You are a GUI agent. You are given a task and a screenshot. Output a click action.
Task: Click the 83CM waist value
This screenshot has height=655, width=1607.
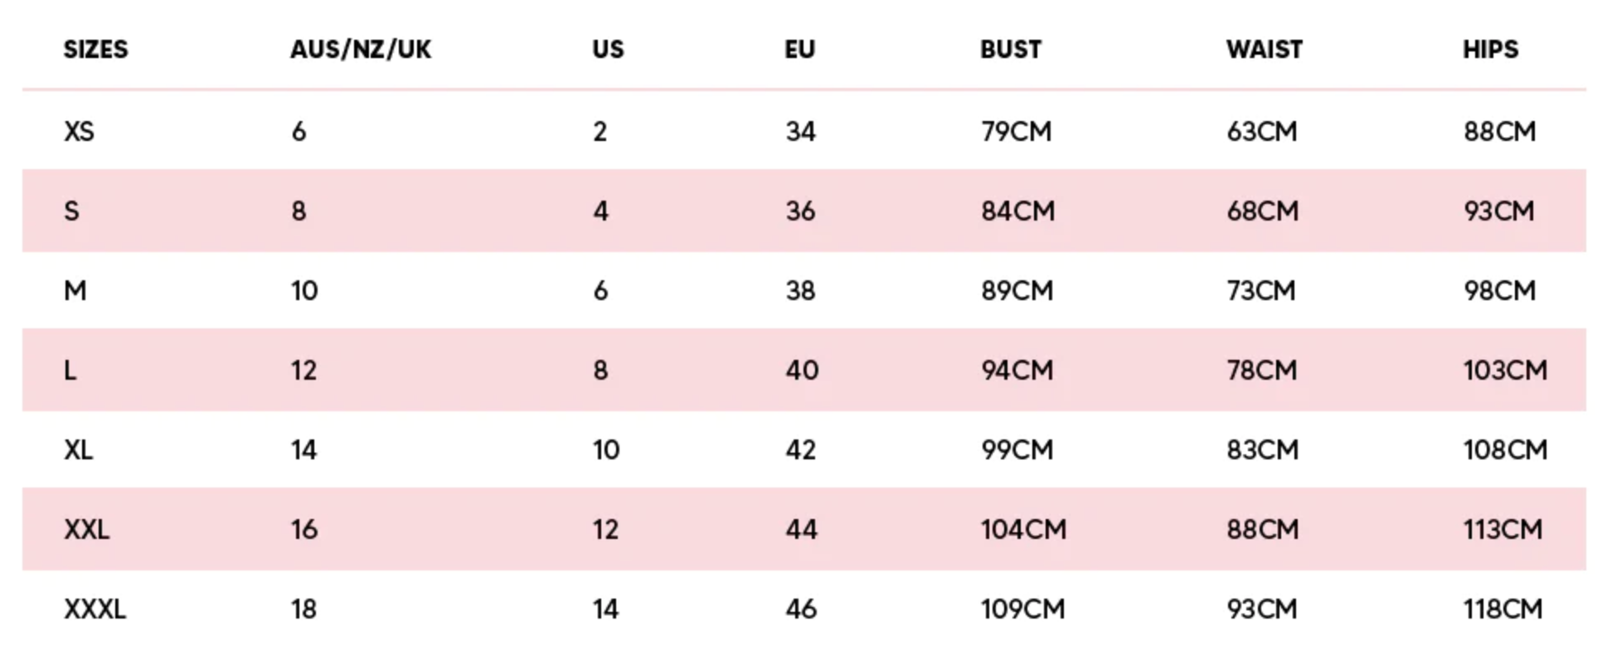(x=1262, y=450)
